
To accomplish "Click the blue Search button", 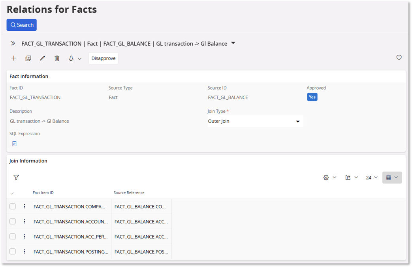I will 22,25.
